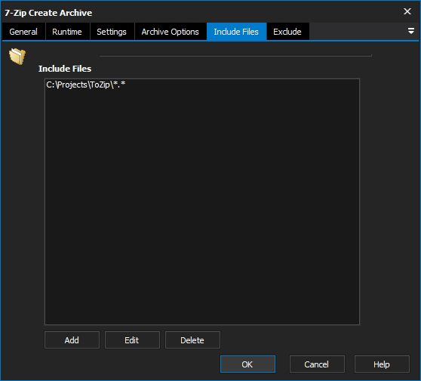Viewport: 421px width, 381px height.
Task: Click the folder icon above Include Files
Action: pos(17,56)
